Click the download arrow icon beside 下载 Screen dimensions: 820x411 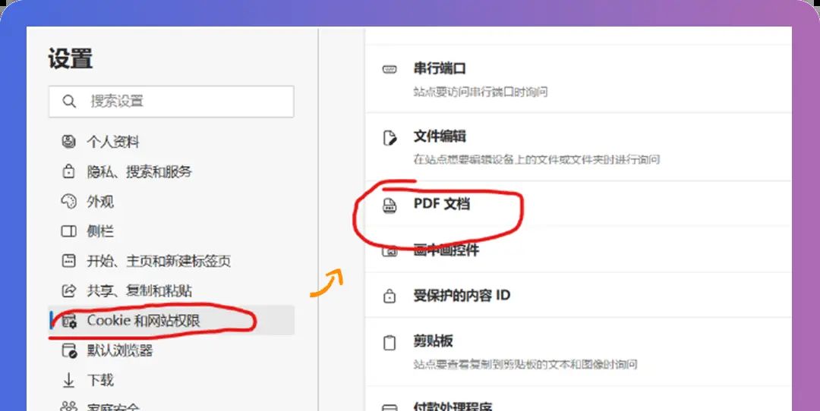click(68, 381)
